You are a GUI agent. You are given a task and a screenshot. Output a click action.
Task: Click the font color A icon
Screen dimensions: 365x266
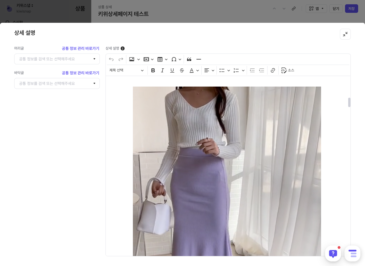pos(192,70)
